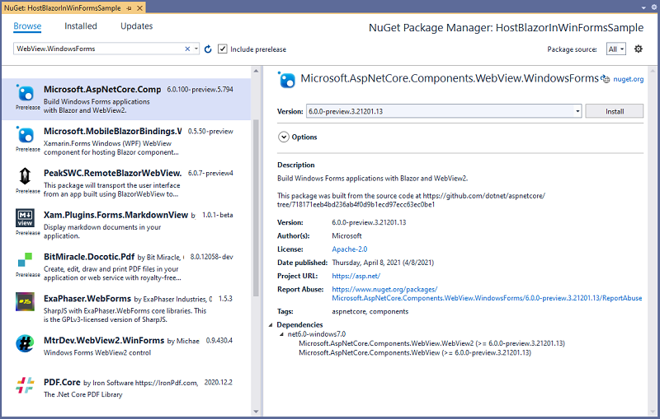This screenshot has width=660, height=419.
Task: Select ExaPhaser.WebForms package row
Action: [x=126, y=309]
